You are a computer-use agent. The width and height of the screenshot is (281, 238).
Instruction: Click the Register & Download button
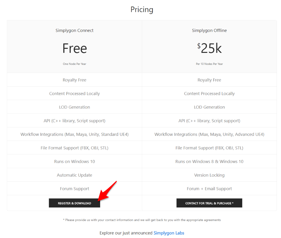pyautogui.click(x=74, y=203)
